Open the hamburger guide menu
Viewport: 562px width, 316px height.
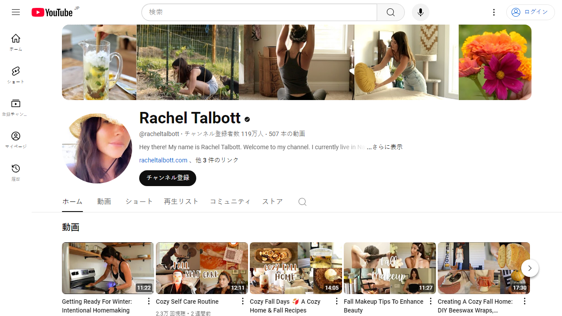click(x=16, y=12)
